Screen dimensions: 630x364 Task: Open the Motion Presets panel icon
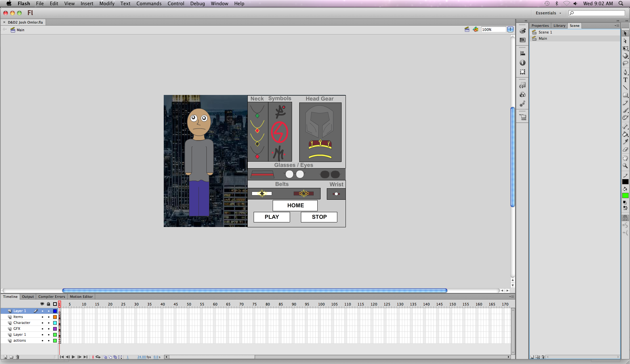(x=522, y=103)
